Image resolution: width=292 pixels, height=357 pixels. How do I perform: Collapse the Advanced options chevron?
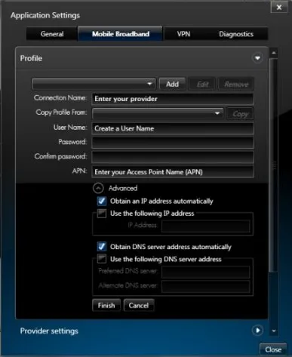pos(98,188)
